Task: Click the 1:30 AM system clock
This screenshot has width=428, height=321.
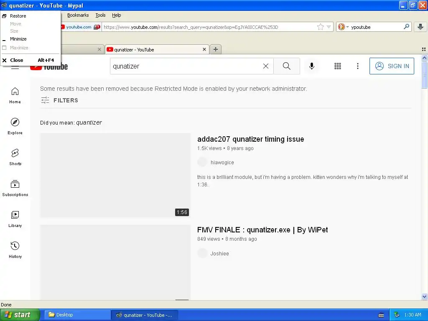Action: 413,315
